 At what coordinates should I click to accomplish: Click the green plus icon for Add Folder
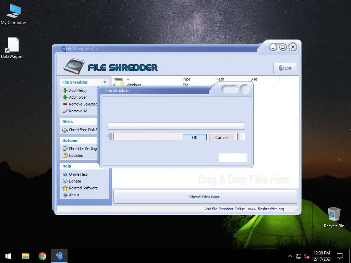tap(65, 97)
